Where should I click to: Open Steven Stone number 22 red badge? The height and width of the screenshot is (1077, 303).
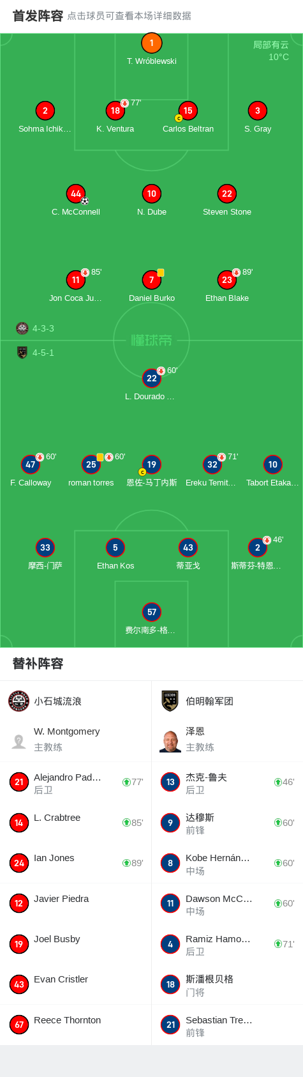click(227, 194)
